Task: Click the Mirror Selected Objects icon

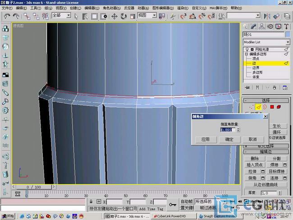Action: pyautogui.click(x=267, y=16)
